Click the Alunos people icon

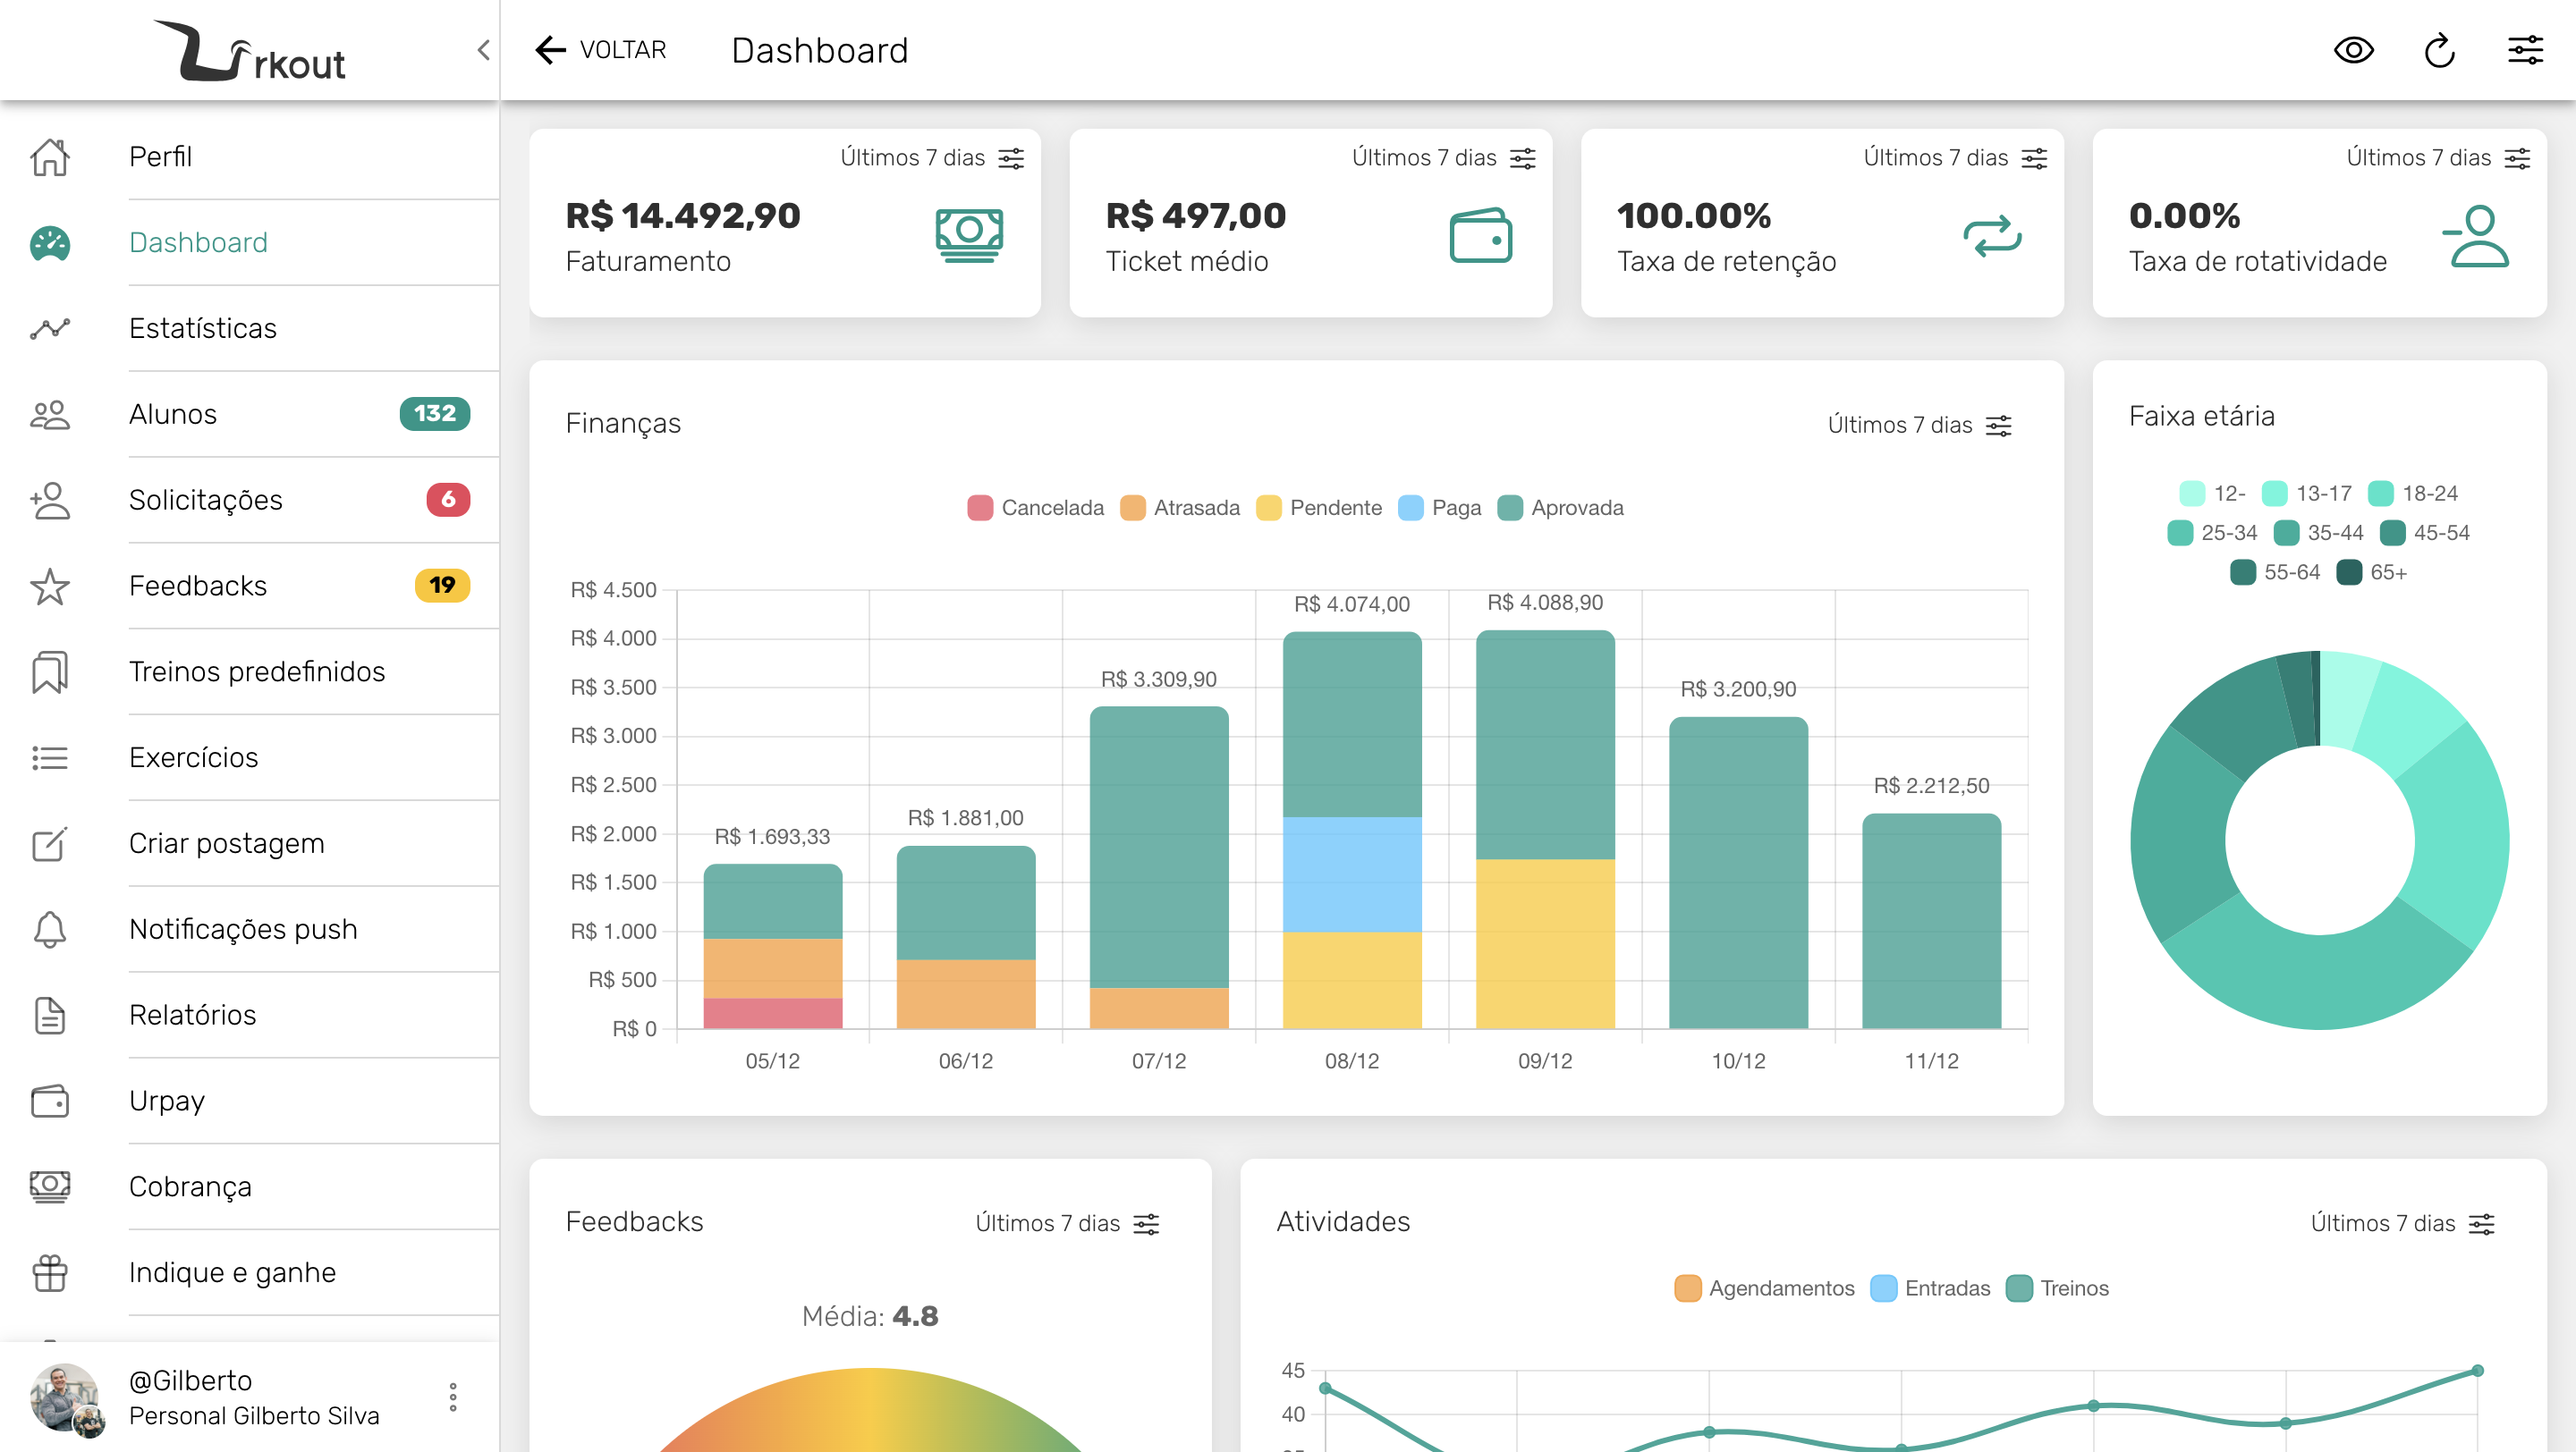click(50, 414)
